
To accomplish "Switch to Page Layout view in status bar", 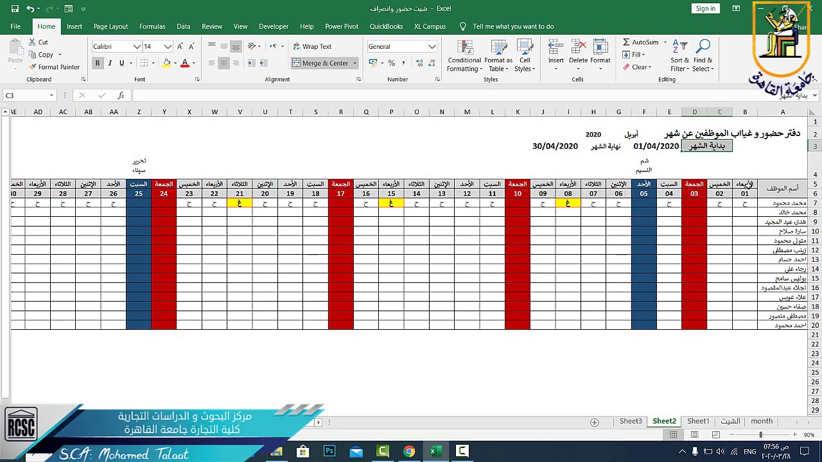I will (694, 434).
